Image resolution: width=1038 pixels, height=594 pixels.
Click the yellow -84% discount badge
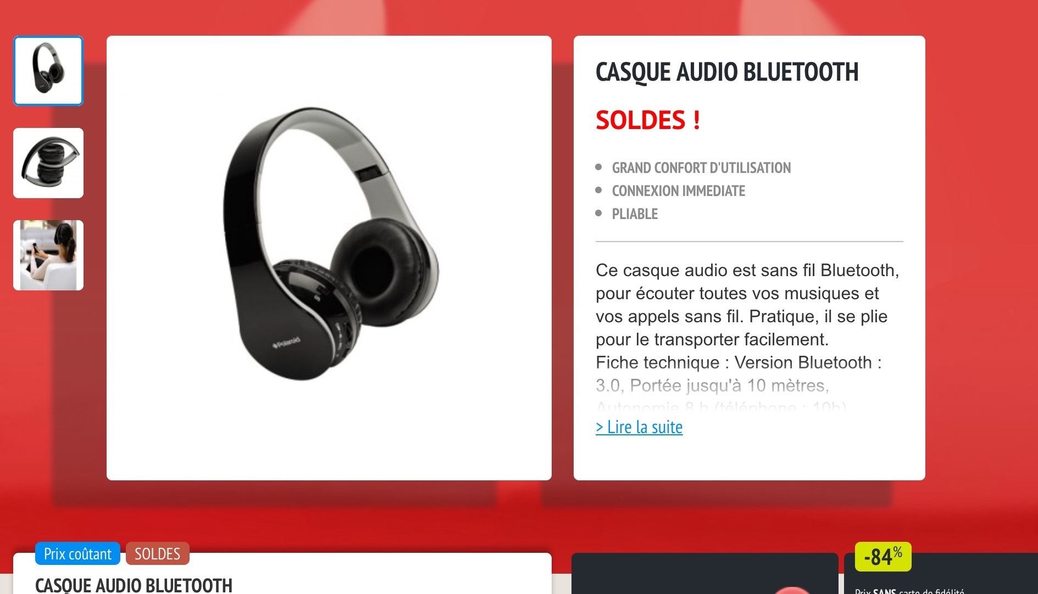click(x=883, y=557)
